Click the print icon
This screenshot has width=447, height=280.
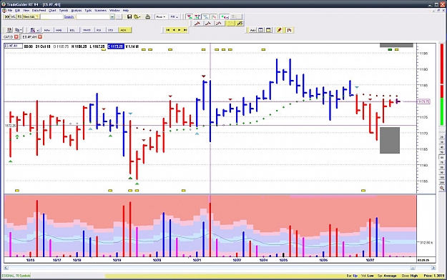(x=147, y=17)
